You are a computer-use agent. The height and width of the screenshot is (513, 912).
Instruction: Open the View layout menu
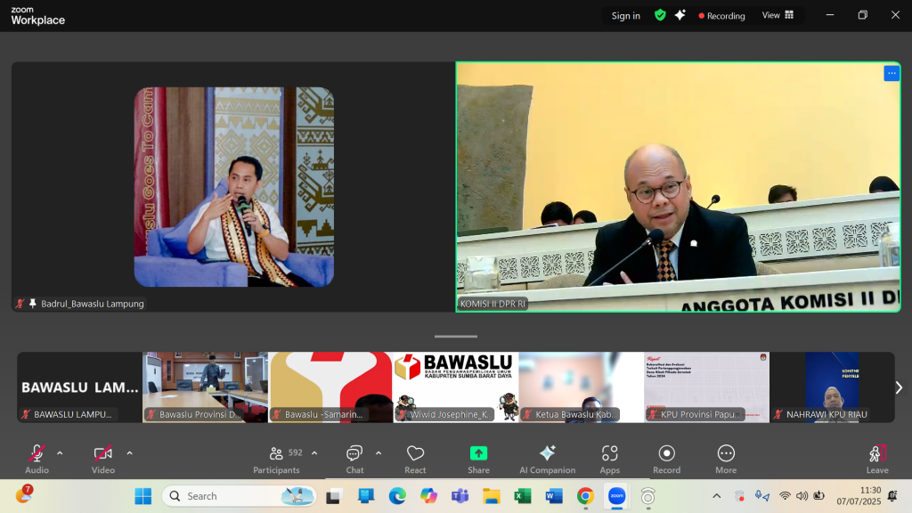[778, 15]
